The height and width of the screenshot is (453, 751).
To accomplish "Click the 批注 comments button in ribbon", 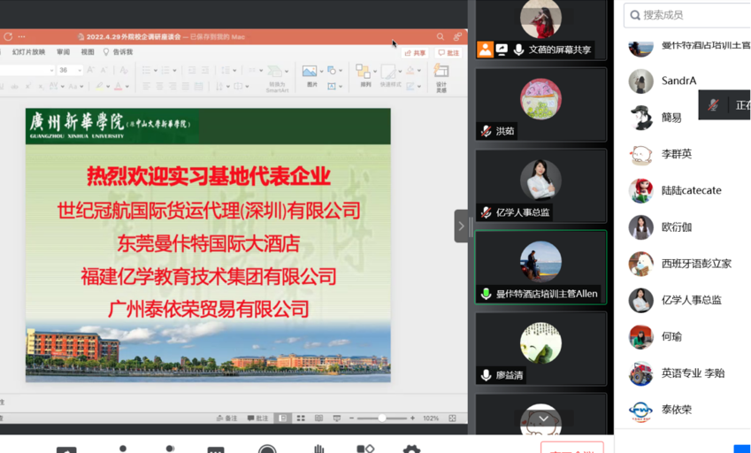I will (448, 53).
